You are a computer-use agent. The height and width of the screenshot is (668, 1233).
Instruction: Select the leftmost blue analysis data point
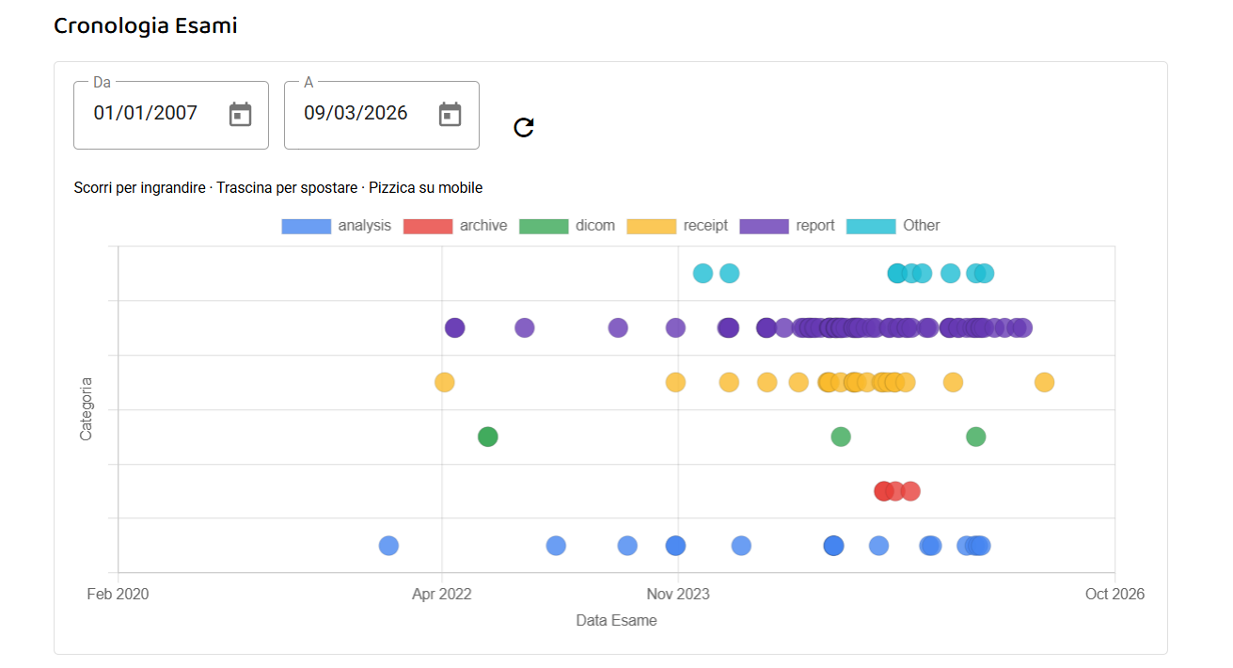388,546
